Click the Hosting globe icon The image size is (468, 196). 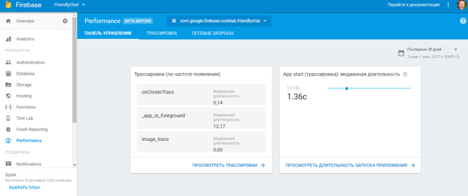pyautogui.click(x=9, y=96)
